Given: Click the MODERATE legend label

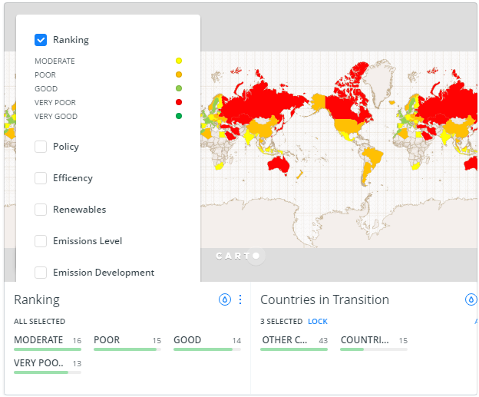Looking at the screenshot, I should (x=55, y=61).
